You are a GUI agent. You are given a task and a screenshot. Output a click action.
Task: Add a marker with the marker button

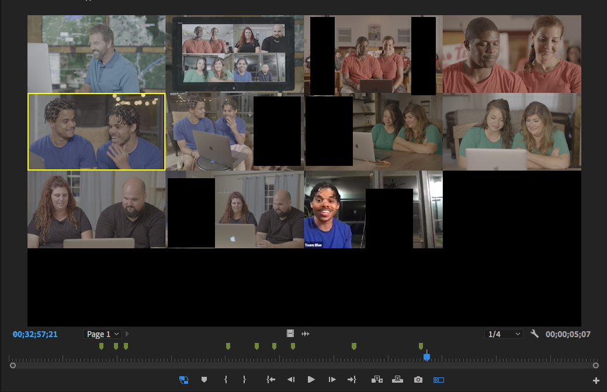(204, 380)
